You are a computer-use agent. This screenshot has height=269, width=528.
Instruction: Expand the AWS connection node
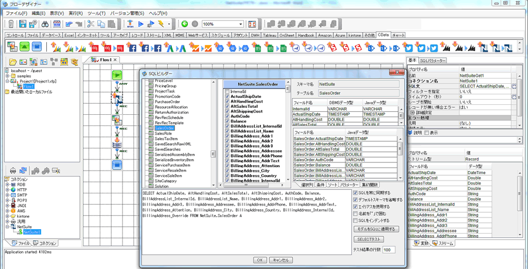[x=8, y=211]
